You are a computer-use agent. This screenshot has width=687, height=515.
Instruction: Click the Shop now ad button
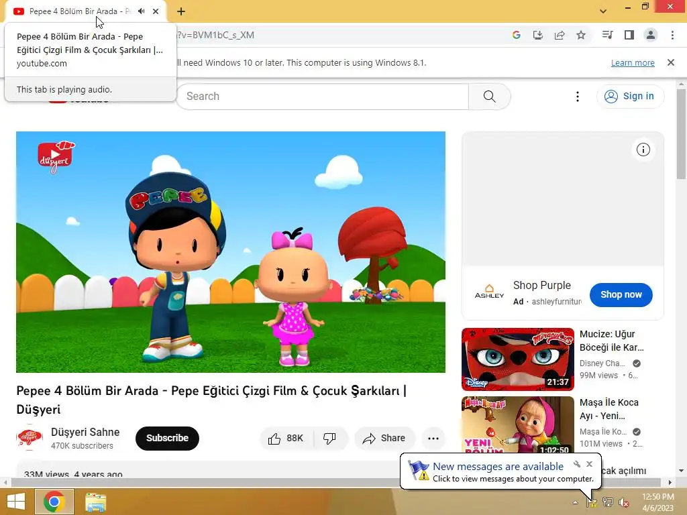[x=621, y=295]
